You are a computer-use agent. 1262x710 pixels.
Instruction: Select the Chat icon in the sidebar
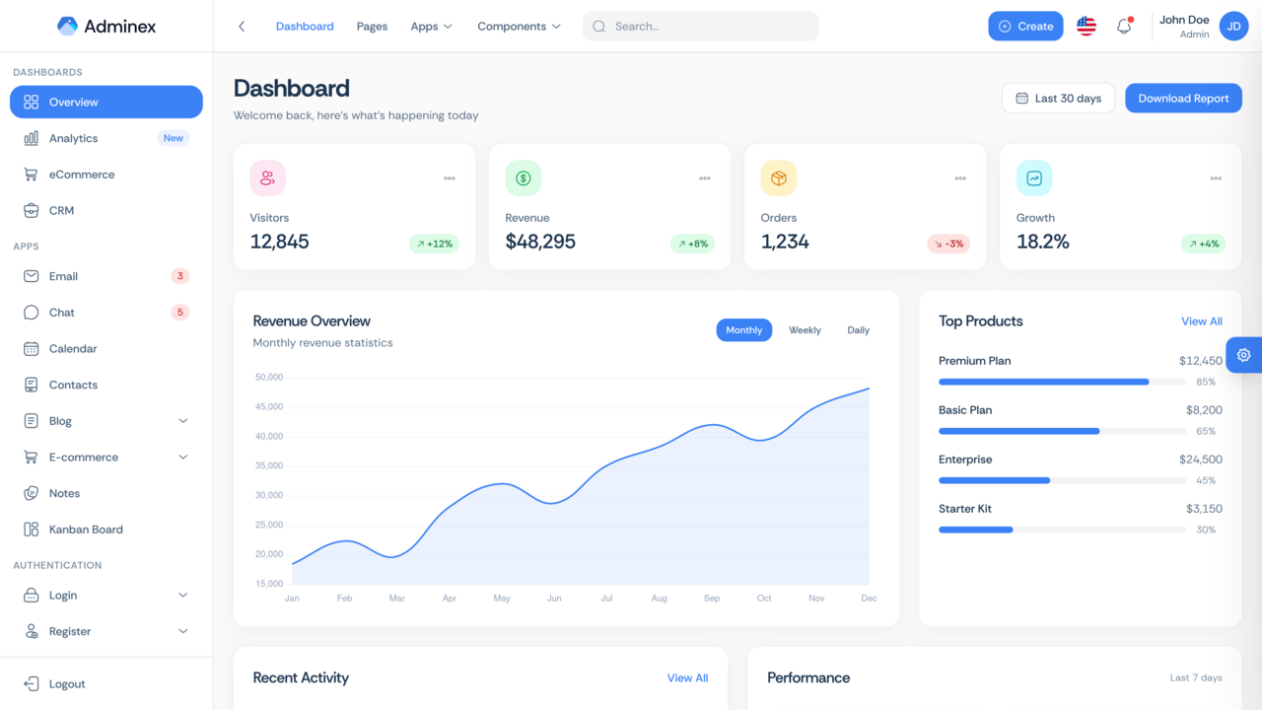point(32,312)
